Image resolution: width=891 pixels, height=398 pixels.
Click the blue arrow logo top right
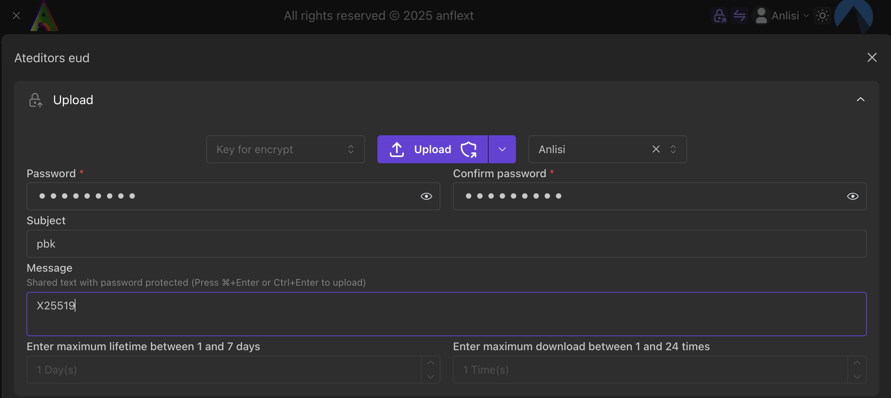(x=854, y=16)
